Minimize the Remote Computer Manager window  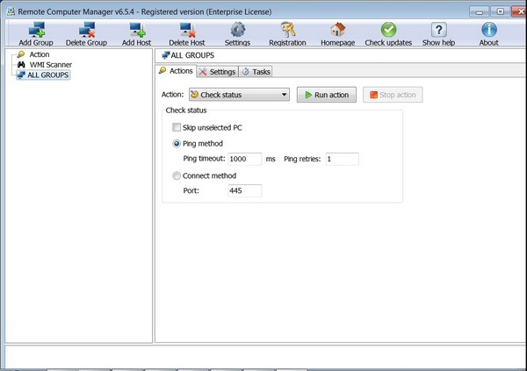(x=480, y=11)
